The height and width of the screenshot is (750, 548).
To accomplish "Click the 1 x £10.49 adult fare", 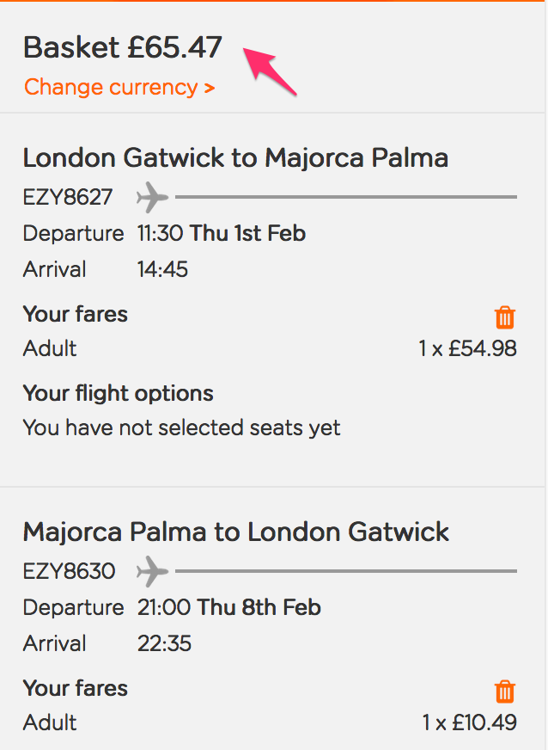I will [x=469, y=722].
